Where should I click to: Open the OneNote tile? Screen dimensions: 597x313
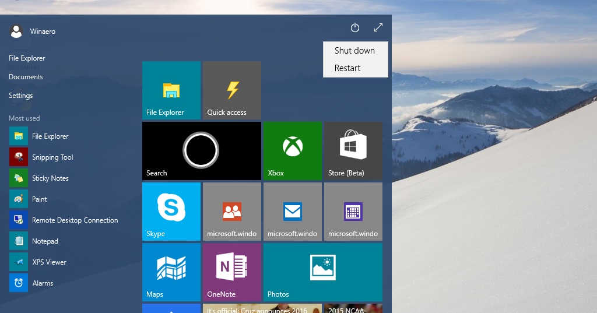tap(232, 272)
